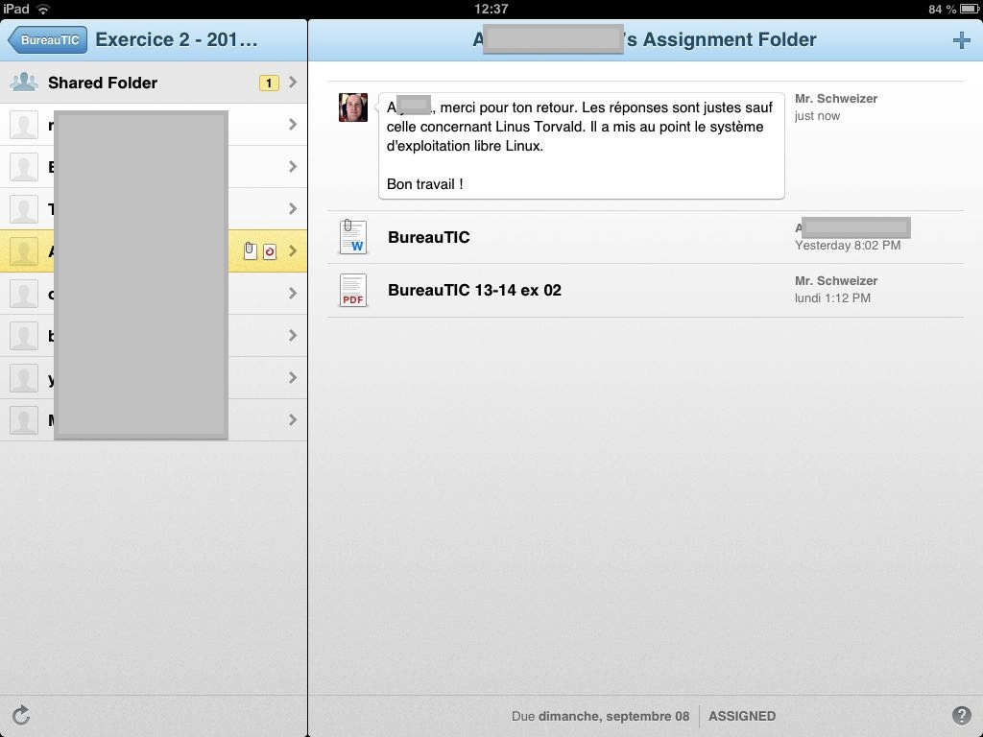This screenshot has width=983, height=737.
Task: Select the comment bubble about Linus Torvald
Action: 581,146
